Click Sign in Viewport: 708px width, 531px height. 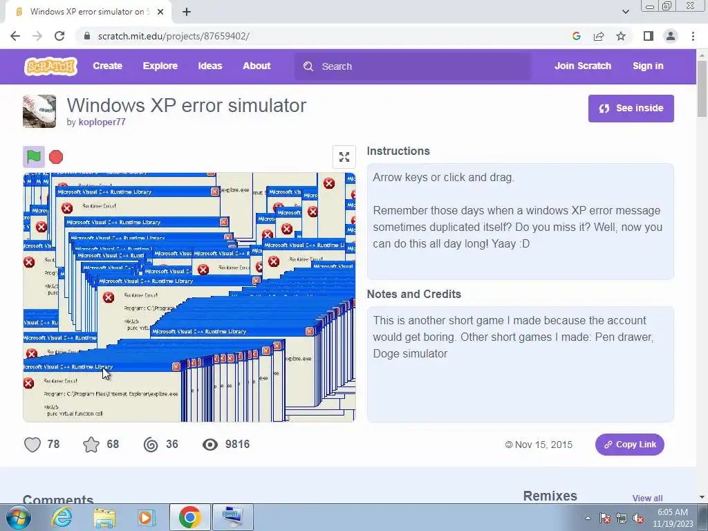click(648, 66)
